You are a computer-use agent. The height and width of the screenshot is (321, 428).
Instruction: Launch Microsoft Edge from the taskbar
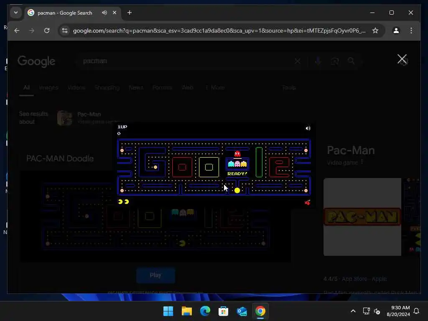(x=205, y=311)
